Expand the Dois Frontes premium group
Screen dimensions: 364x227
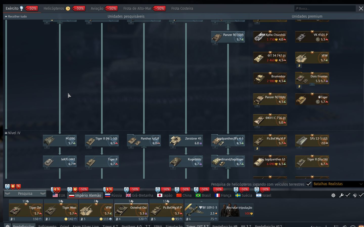click(x=312, y=85)
